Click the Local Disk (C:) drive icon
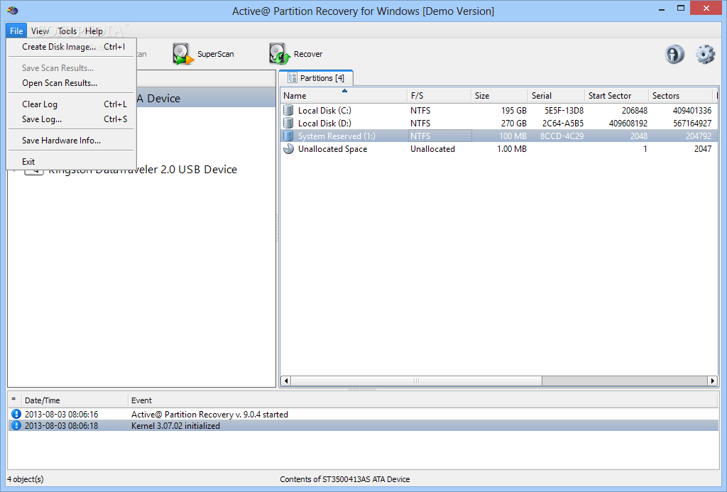The width and height of the screenshot is (727, 492). pyautogui.click(x=288, y=110)
